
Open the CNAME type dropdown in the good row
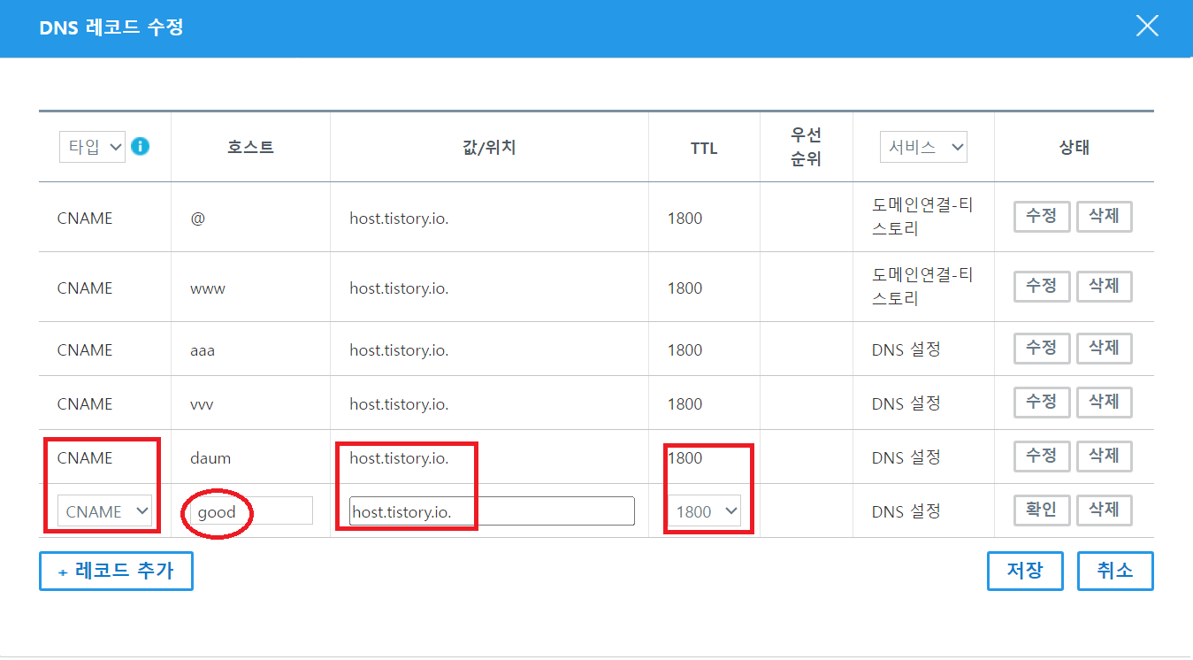click(105, 511)
